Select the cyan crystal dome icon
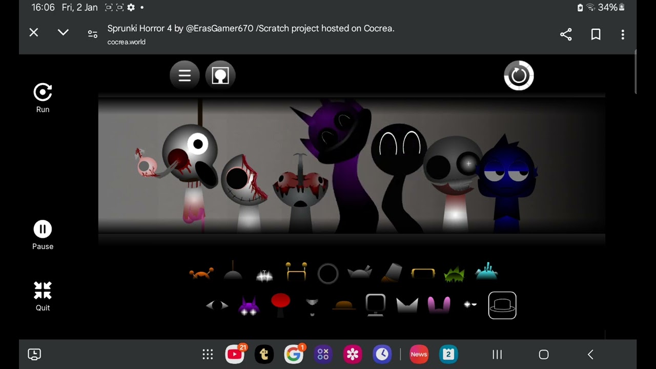 pyautogui.click(x=486, y=271)
